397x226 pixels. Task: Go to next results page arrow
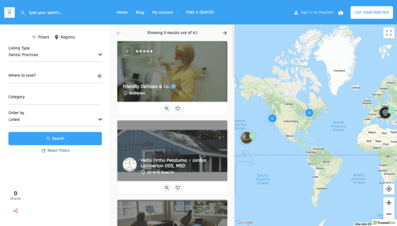225,33
